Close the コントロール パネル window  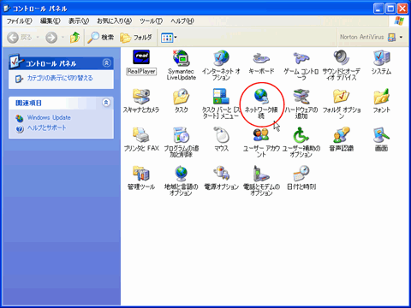tap(402, 9)
